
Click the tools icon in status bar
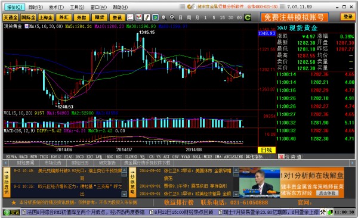(323, 212)
